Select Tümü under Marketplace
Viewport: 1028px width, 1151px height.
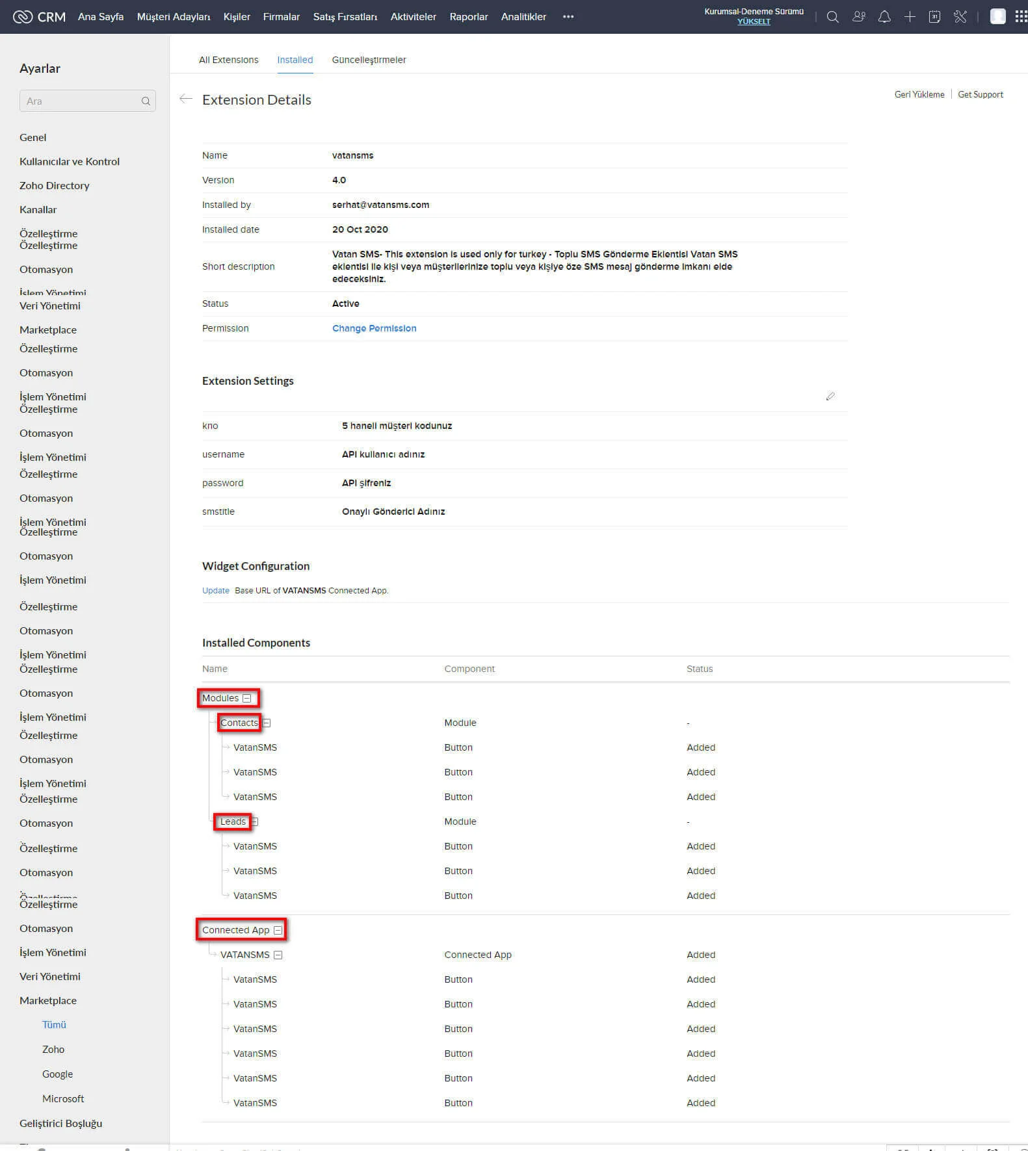55,1024
